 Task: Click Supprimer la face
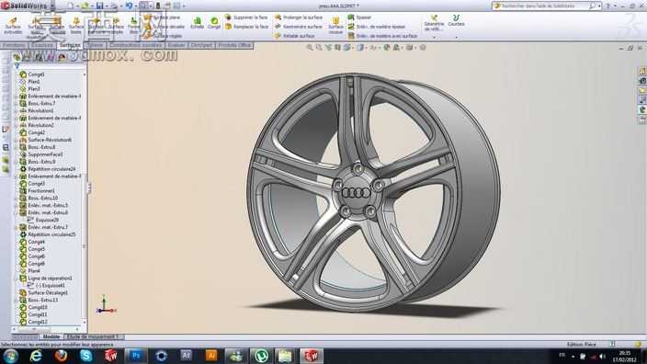[246, 17]
